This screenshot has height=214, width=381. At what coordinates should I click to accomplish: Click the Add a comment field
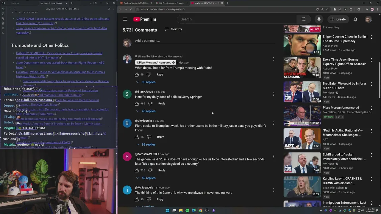coord(205,41)
